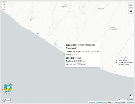Click the San José La Máquina label

[x=64, y=5]
